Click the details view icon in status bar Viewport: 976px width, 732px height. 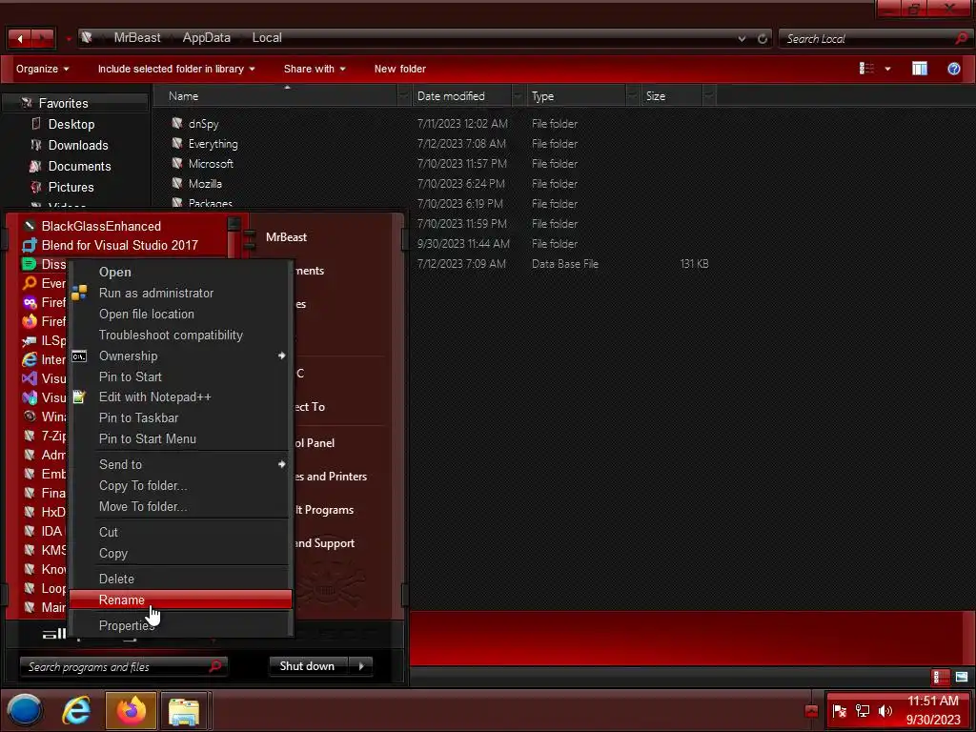(941, 677)
